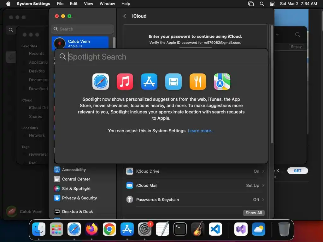Click the Learn more link in Spotlight

[201, 131]
